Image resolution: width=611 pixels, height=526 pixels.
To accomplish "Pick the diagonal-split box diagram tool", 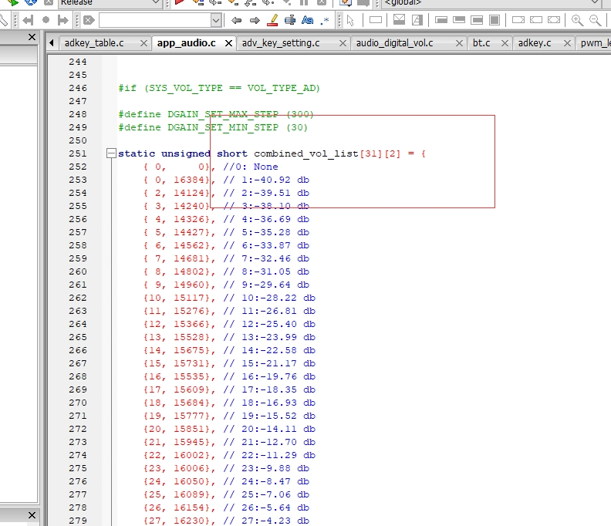I will [x=417, y=20].
